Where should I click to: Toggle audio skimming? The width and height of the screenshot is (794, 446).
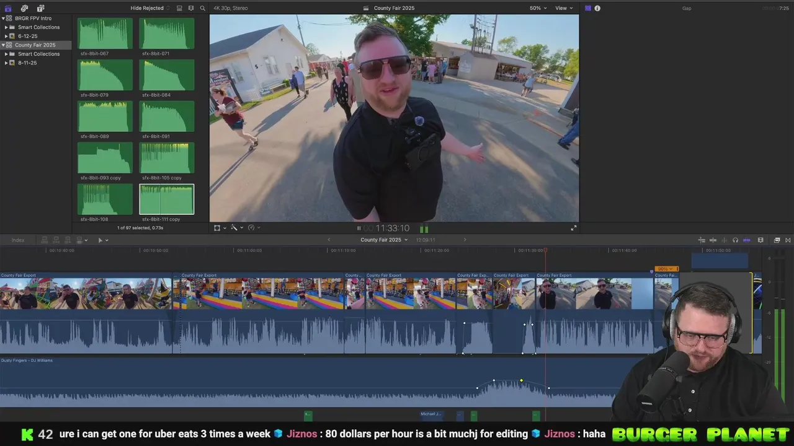point(724,240)
